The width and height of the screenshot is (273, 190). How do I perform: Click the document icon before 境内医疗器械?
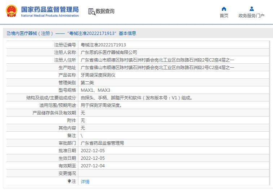coord(9,33)
